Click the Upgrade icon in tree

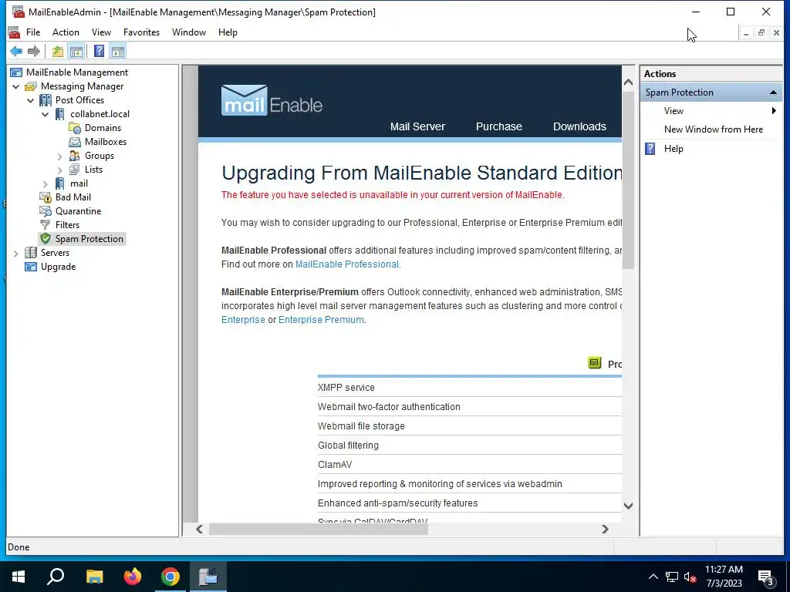[31, 266]
